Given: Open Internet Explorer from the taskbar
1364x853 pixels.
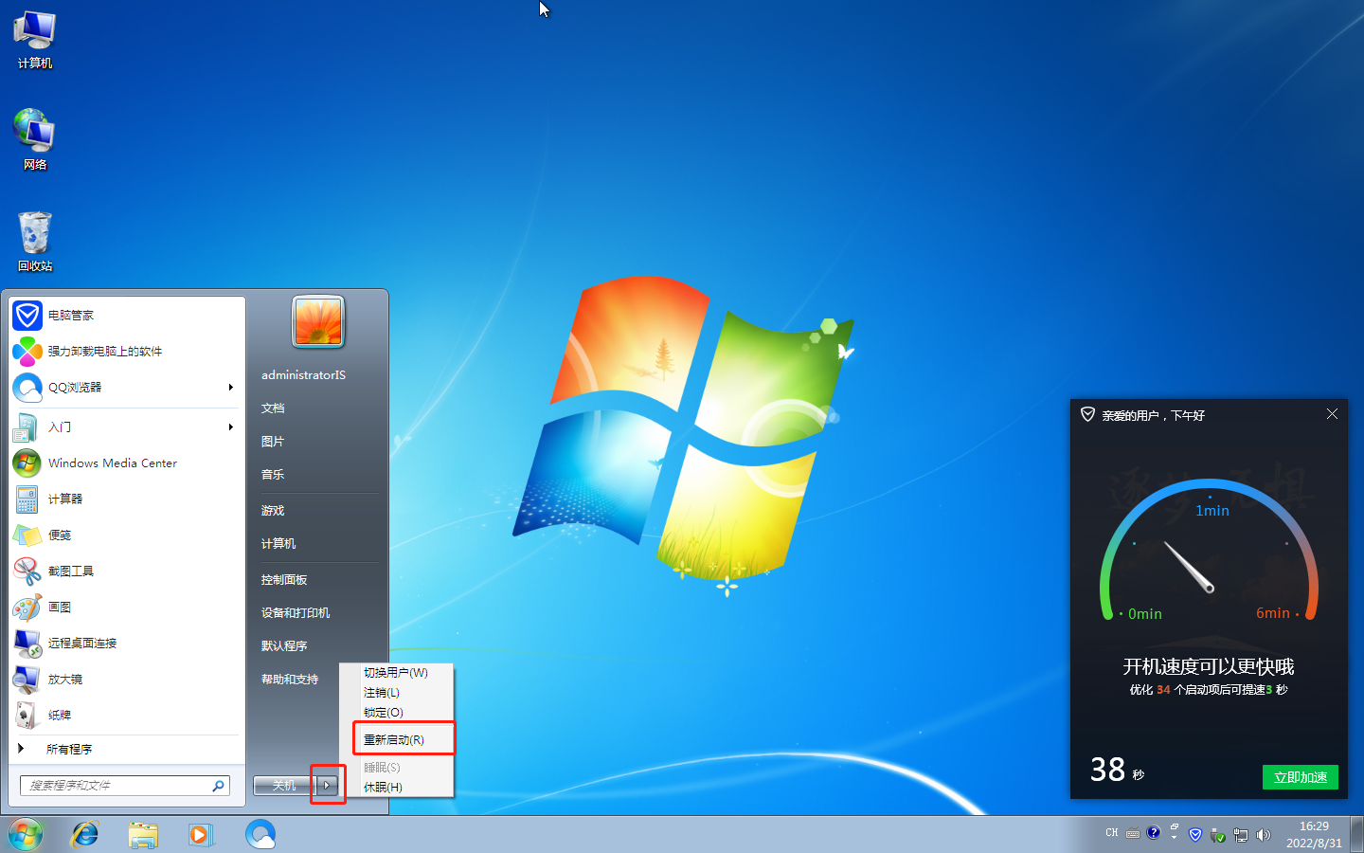Looking at the screenshot, I should click(85, 835).
